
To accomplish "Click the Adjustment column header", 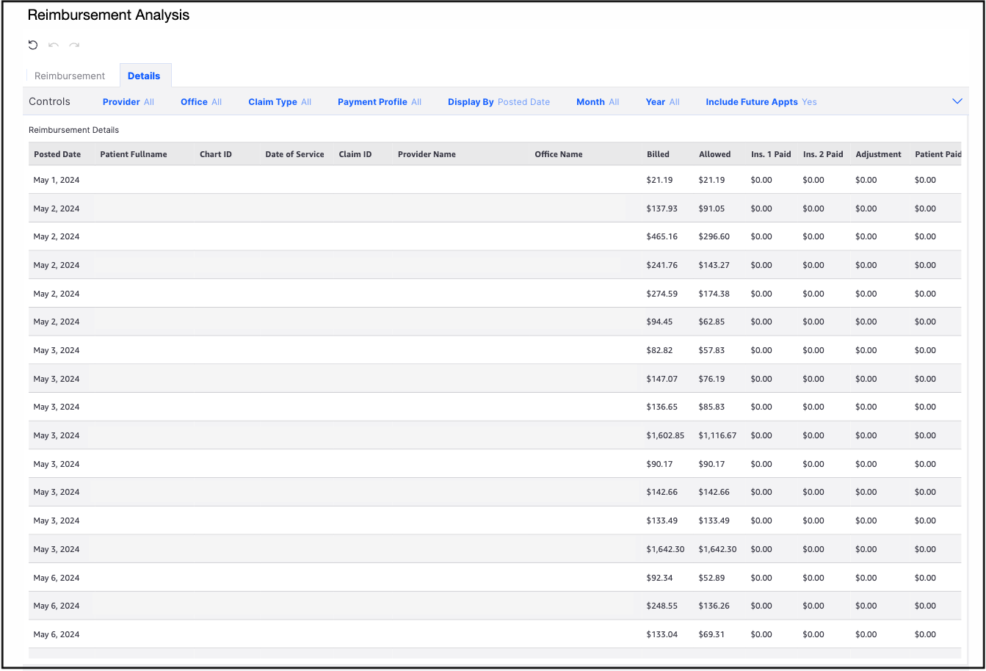I will click(879, 154).
